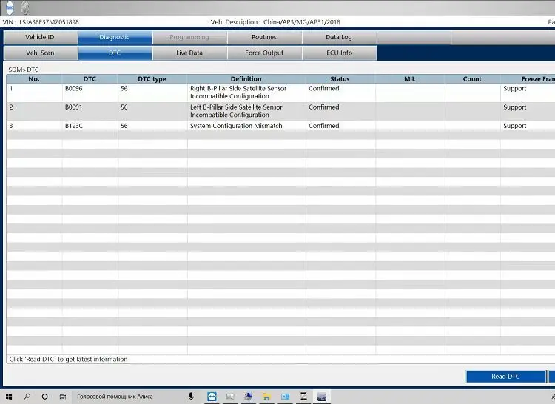Click the VIN LSJA36E37MZ051898 text
The image size is (555, 404).
(x=41, y=22)
